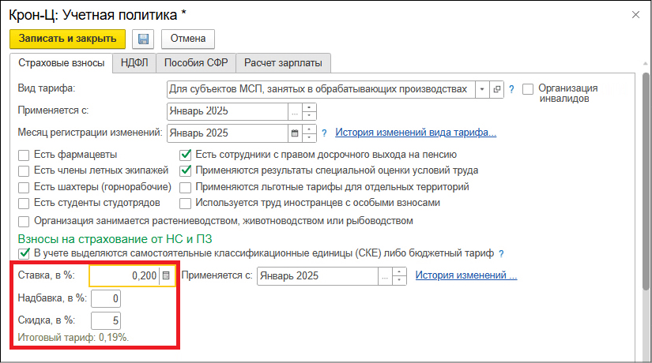Image resolution: width=652 pixels, height=363 pixels.
Task: Toggle the Есть фармацевты checkbox
Action: coord(24,155)
